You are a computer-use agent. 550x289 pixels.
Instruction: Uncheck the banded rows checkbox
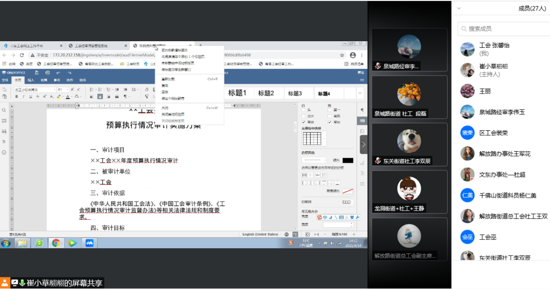(x=304, y=122)
